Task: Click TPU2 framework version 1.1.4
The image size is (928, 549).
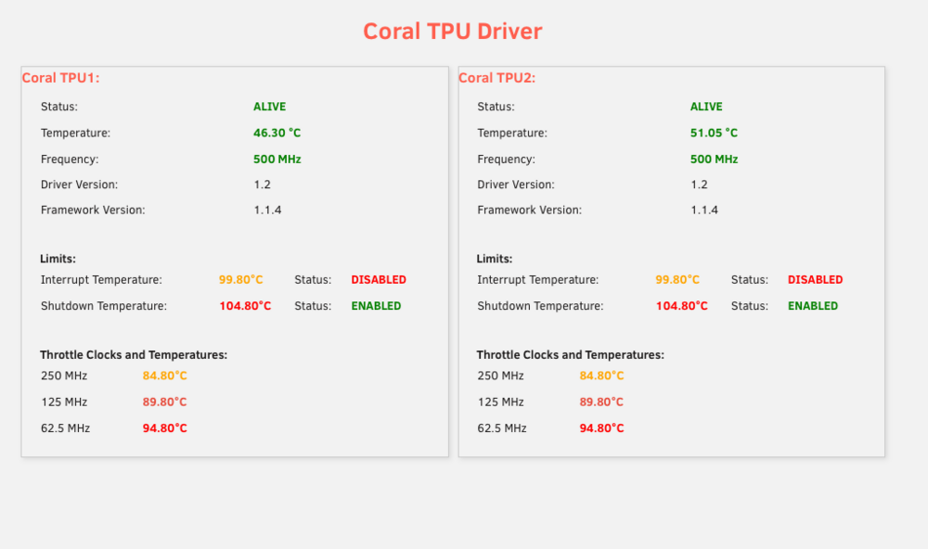Action: tap(704, 210)
